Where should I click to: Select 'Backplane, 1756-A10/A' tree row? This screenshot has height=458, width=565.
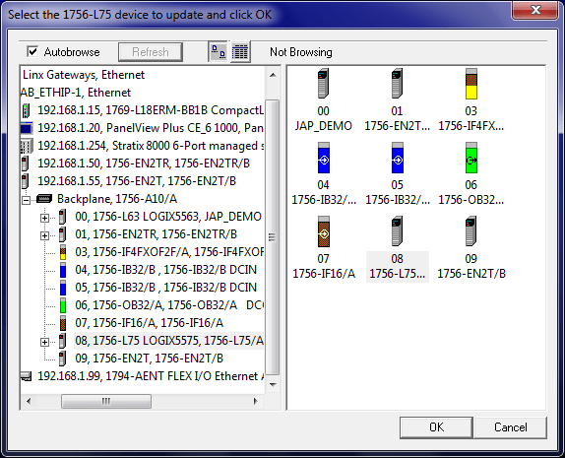coord(117,199)
